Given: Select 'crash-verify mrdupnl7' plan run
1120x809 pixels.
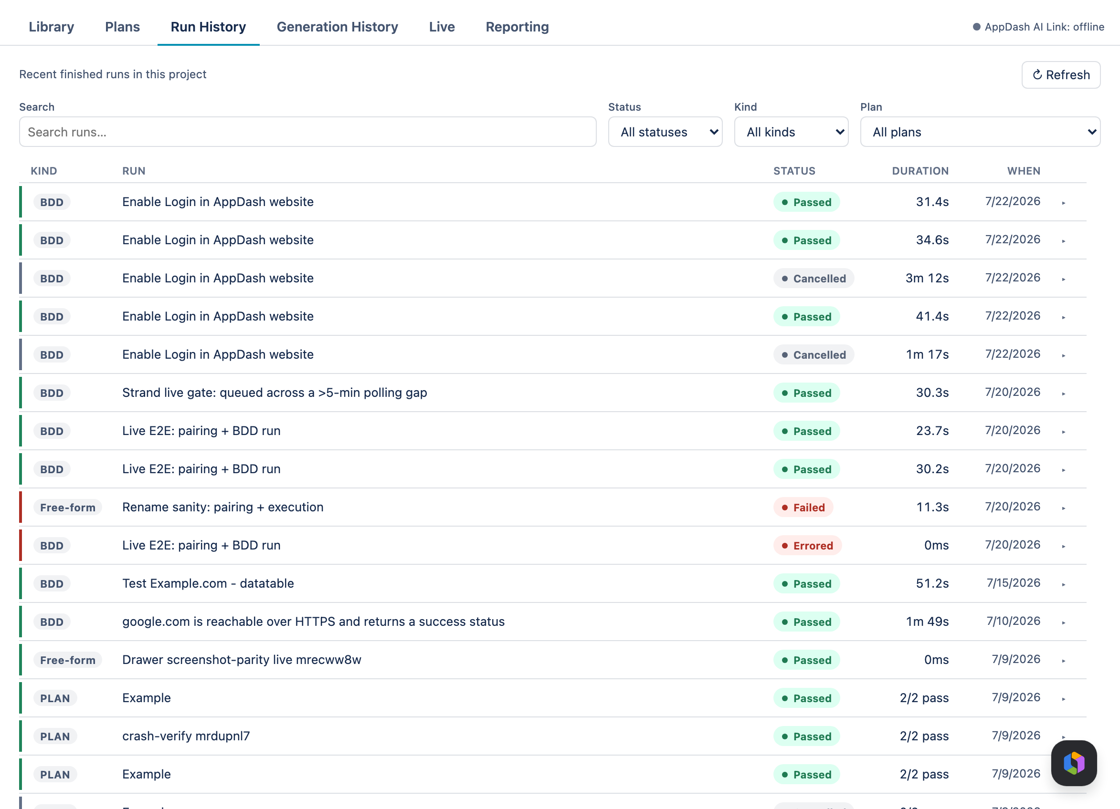Looking at the screenshot, I should (x=186, y=736).
